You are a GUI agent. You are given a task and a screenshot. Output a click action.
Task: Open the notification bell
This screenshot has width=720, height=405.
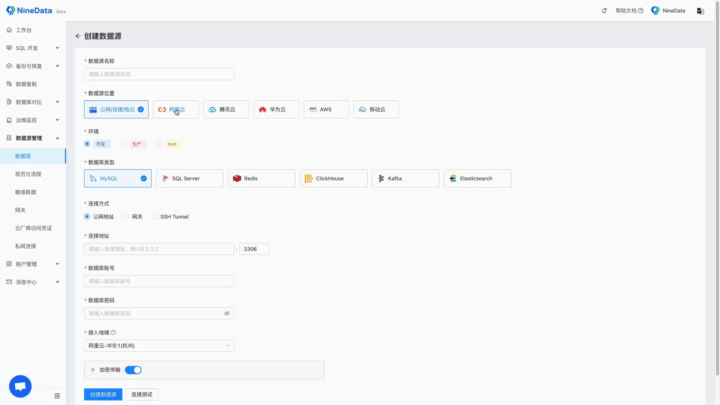(x=604, y=10)
